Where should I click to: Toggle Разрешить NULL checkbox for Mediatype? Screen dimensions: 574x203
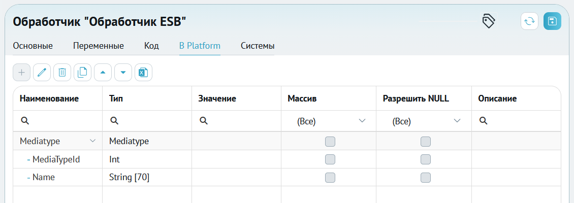click(x=425, y=142)
